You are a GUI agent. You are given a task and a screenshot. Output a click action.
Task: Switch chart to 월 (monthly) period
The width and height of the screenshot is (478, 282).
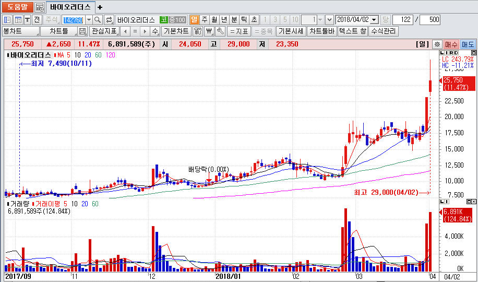tap(214, 20)
